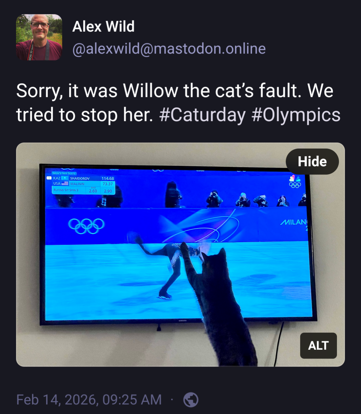The width and height of the screenshot is (361, 414).
Task: Click the Kazakhstan flag icon in scoreboard
Action: coord(65,178)
